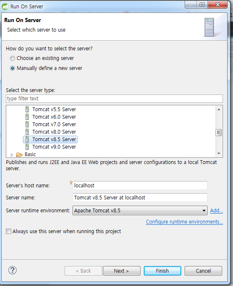
Task: Click the host name content-assist lightbulb icon
Action: 71,183
